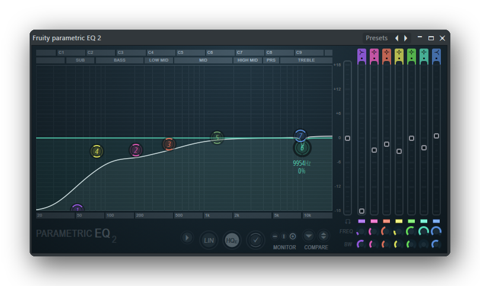Click pink band 2 BW knob
Screen dimensions: 480x286
[374, 245]
